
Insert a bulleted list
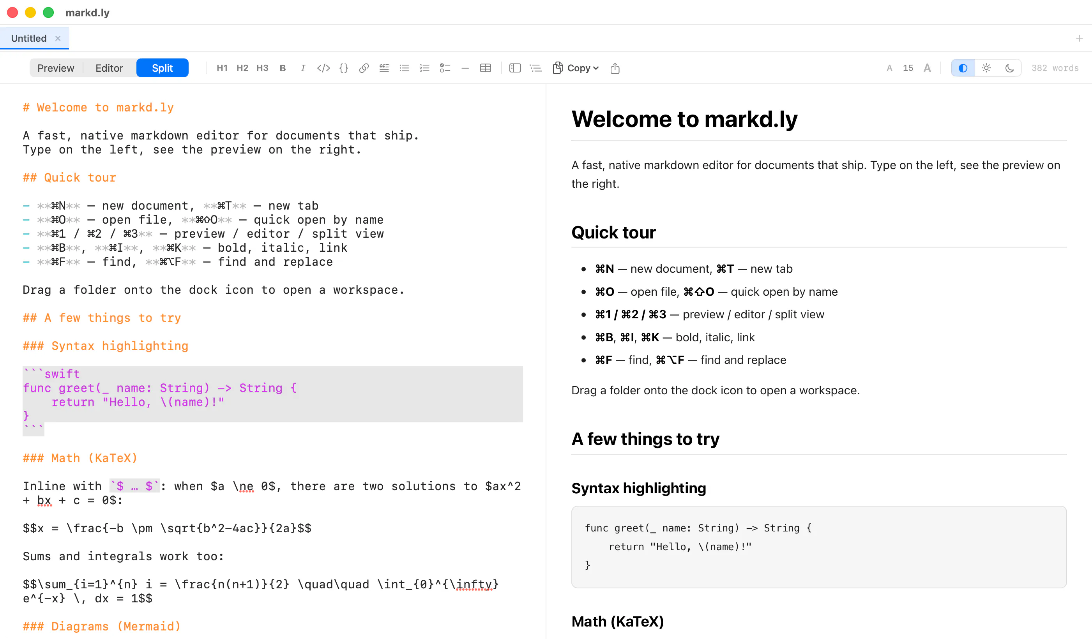[x=404, y=68]
